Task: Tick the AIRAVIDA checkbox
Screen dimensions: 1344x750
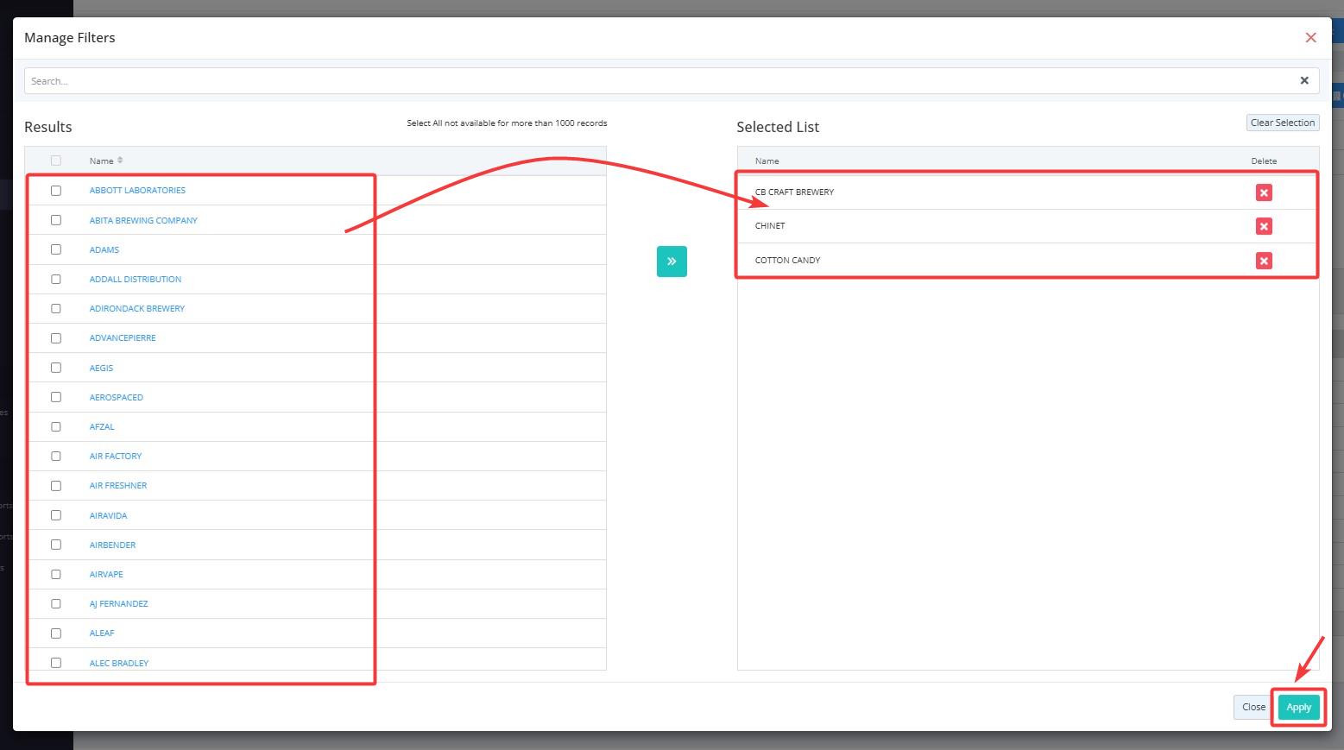Action: 56,515
